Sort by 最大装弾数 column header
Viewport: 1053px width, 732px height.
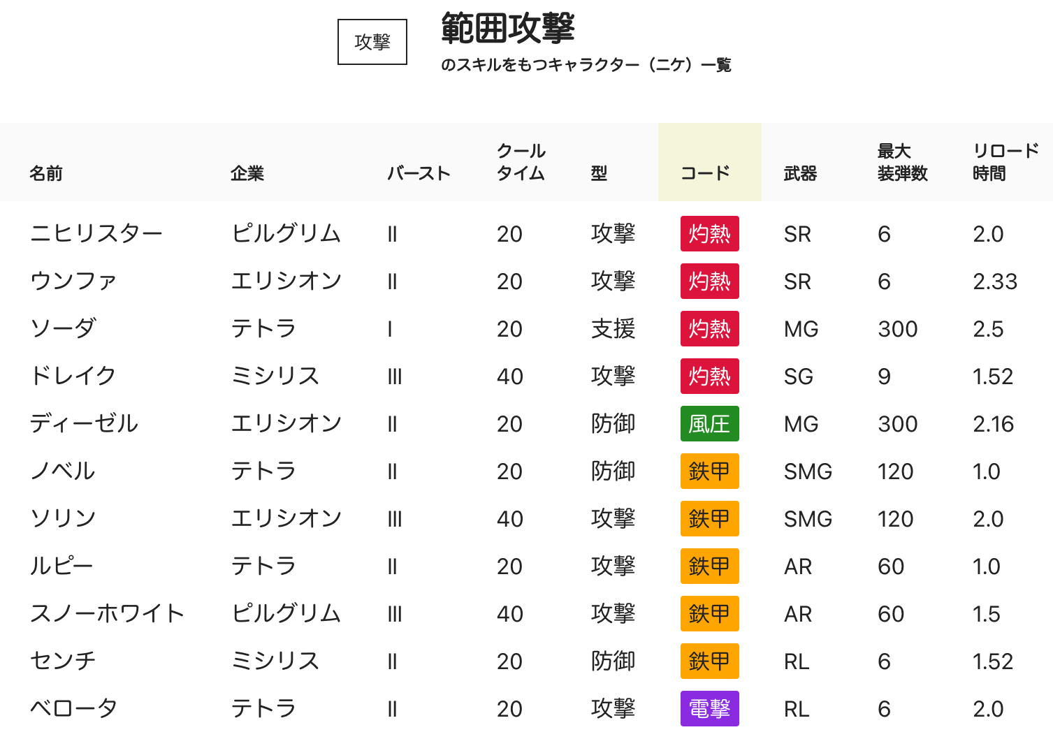tap(902, 162)
